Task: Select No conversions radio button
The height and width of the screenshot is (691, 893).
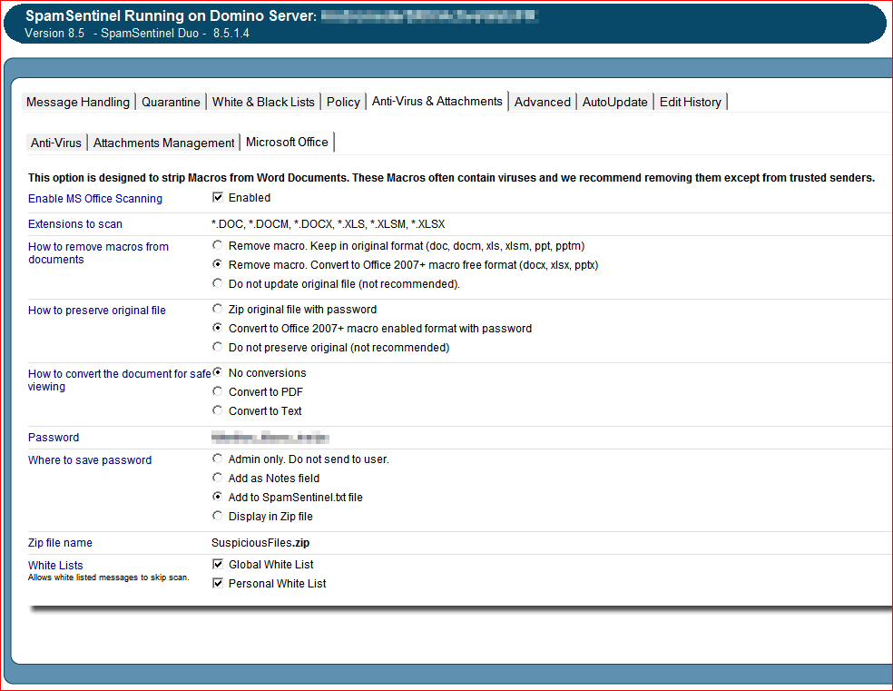Action: point(217,372)
